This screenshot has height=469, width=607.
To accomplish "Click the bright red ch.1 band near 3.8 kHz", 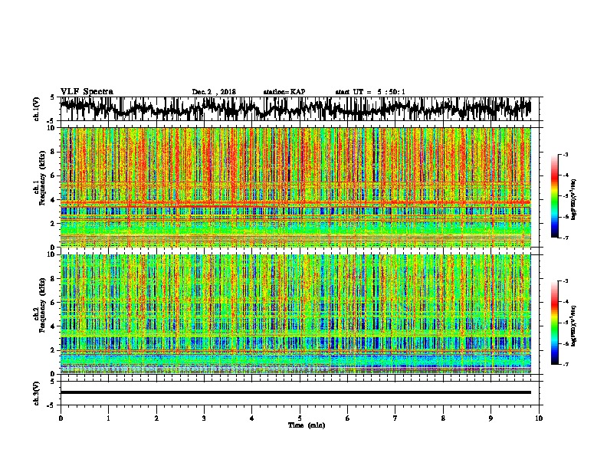I will tap(296, 202).
